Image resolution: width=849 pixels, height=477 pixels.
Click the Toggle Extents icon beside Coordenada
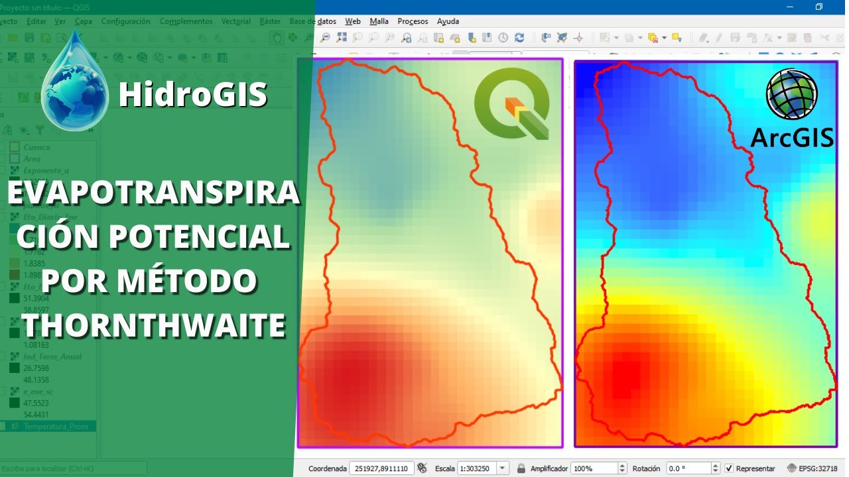click(x=422, y=468)
